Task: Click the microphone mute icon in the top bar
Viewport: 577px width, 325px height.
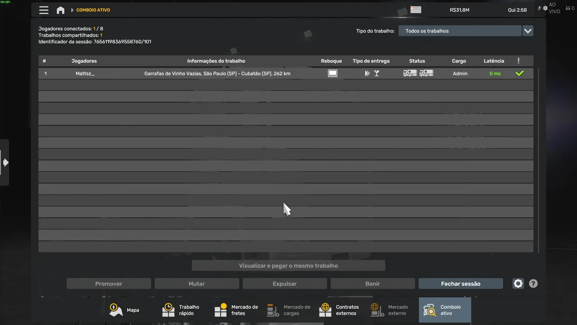Action: tap(540, 8)
